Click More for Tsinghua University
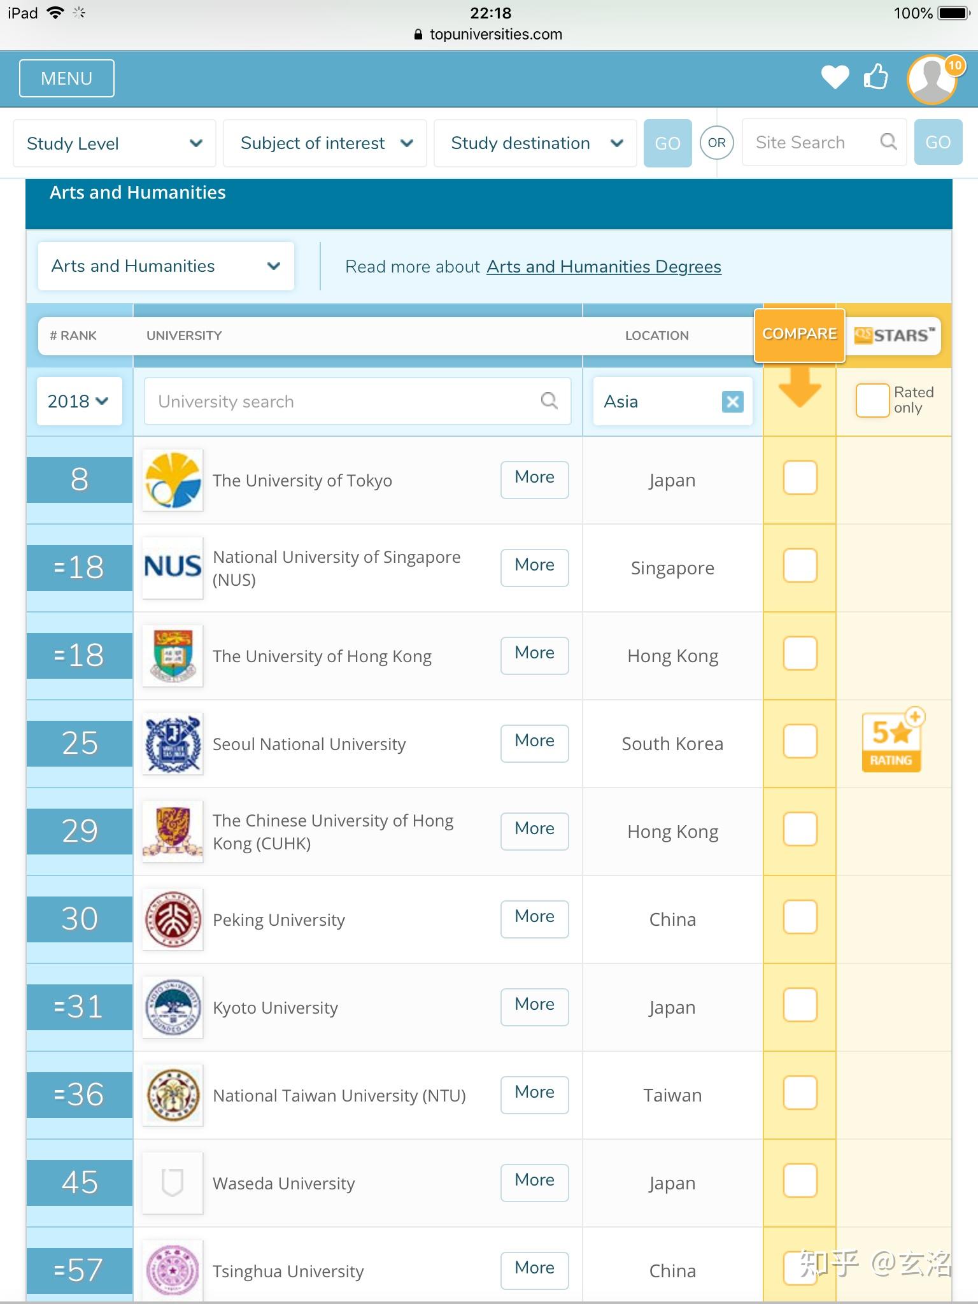 pyautogui.click(x=535, y=1270)
